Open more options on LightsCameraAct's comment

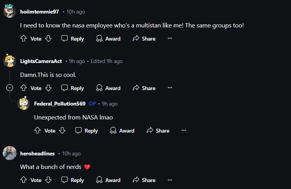[x=170, y=88]
